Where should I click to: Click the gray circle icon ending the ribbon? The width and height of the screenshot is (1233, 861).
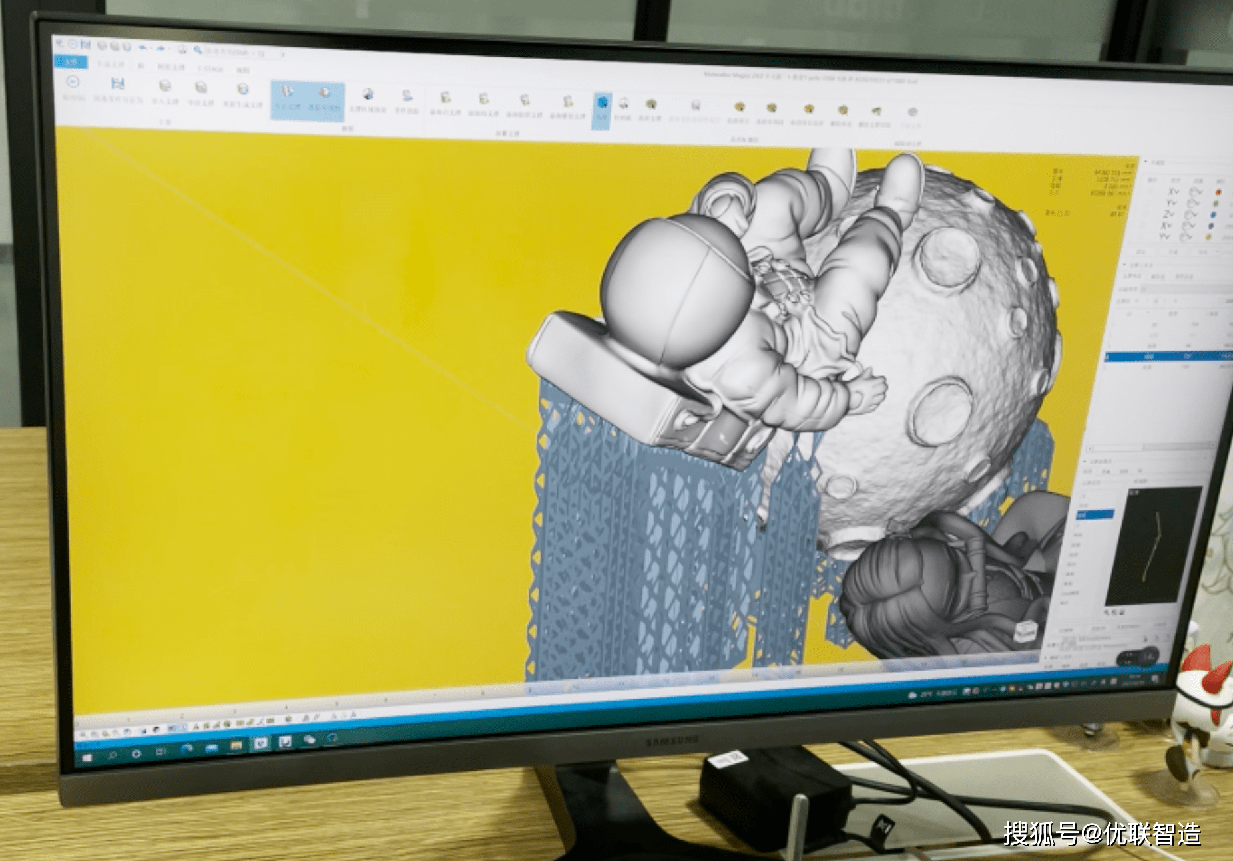[x=912, y=112]
